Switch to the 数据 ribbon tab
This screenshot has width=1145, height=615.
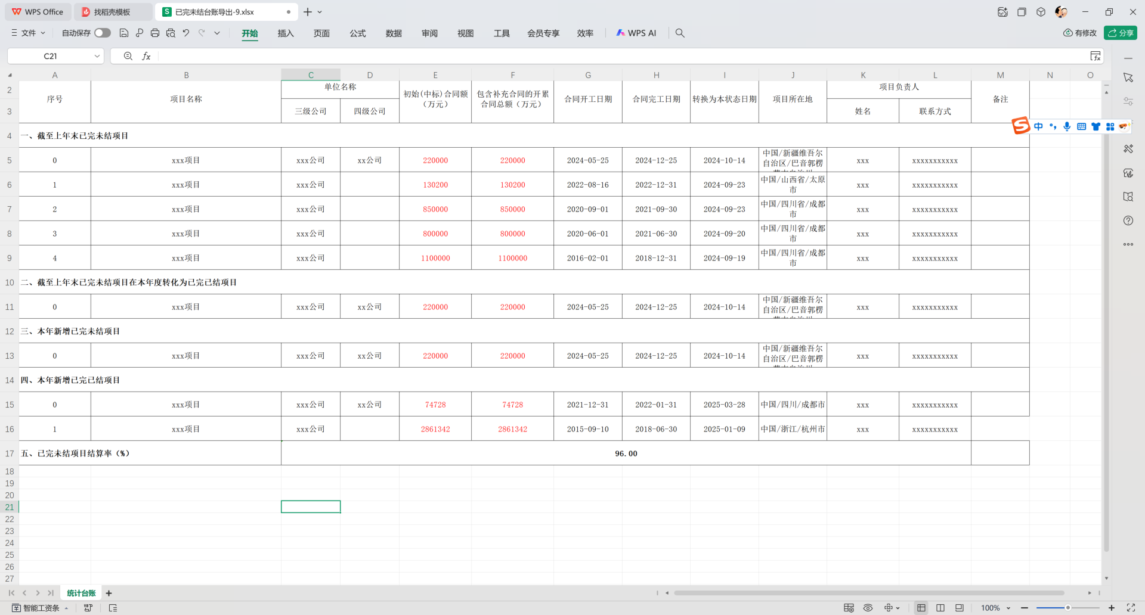coord(394,33)
